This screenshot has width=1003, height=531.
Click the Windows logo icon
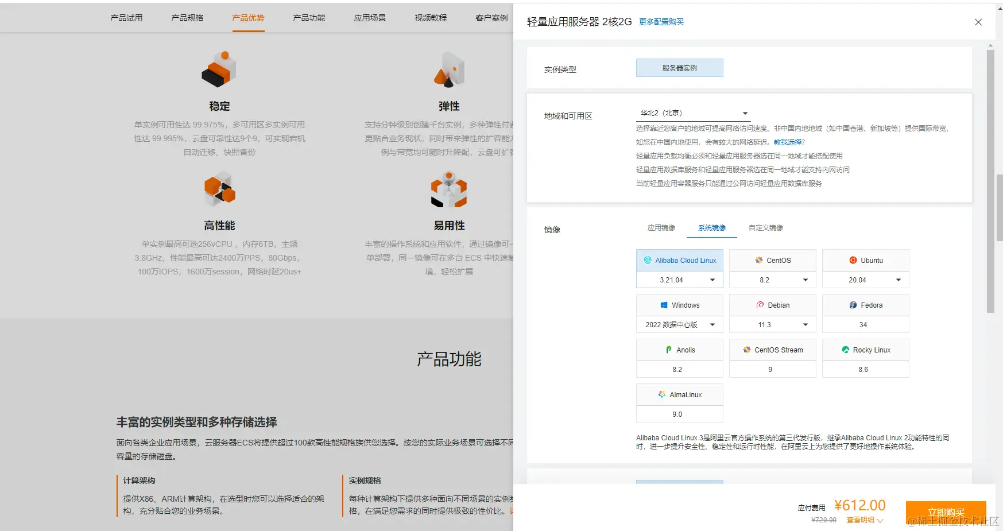pos(664,305)
